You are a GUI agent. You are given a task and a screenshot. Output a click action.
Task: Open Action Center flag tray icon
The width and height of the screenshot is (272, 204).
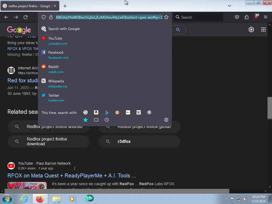[x=232, y=199]
